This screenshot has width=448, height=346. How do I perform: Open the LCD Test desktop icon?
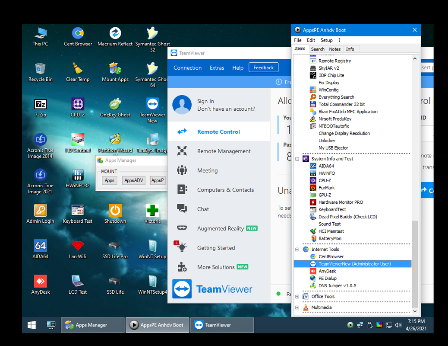click(78, 285)
